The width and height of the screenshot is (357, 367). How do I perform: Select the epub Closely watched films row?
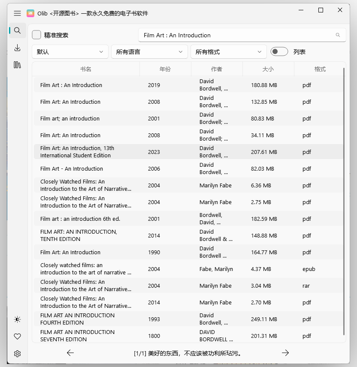pos(188,269)
